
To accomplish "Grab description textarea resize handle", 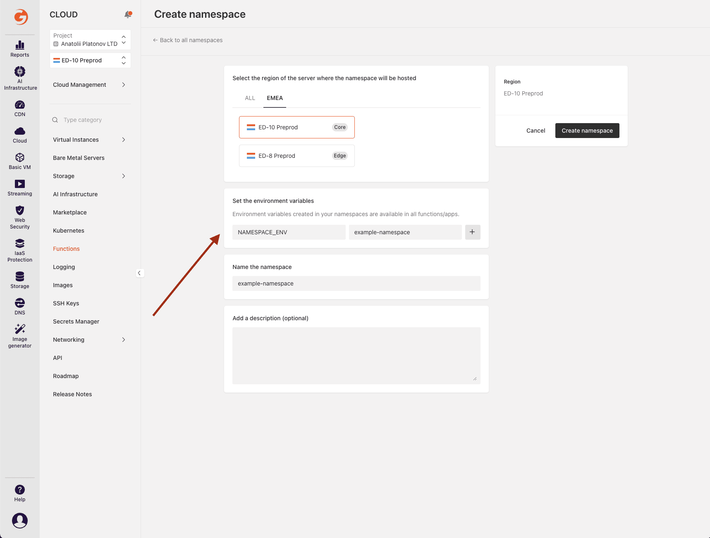I will 475,379.
